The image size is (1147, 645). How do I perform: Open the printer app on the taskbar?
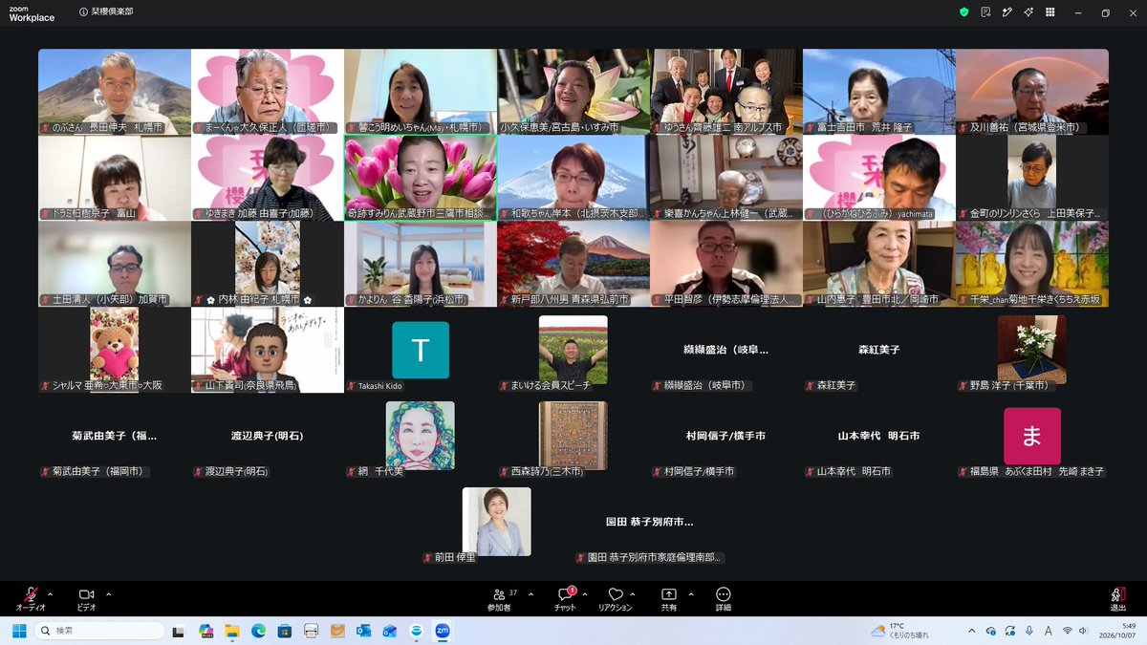[x=311, y=631]
